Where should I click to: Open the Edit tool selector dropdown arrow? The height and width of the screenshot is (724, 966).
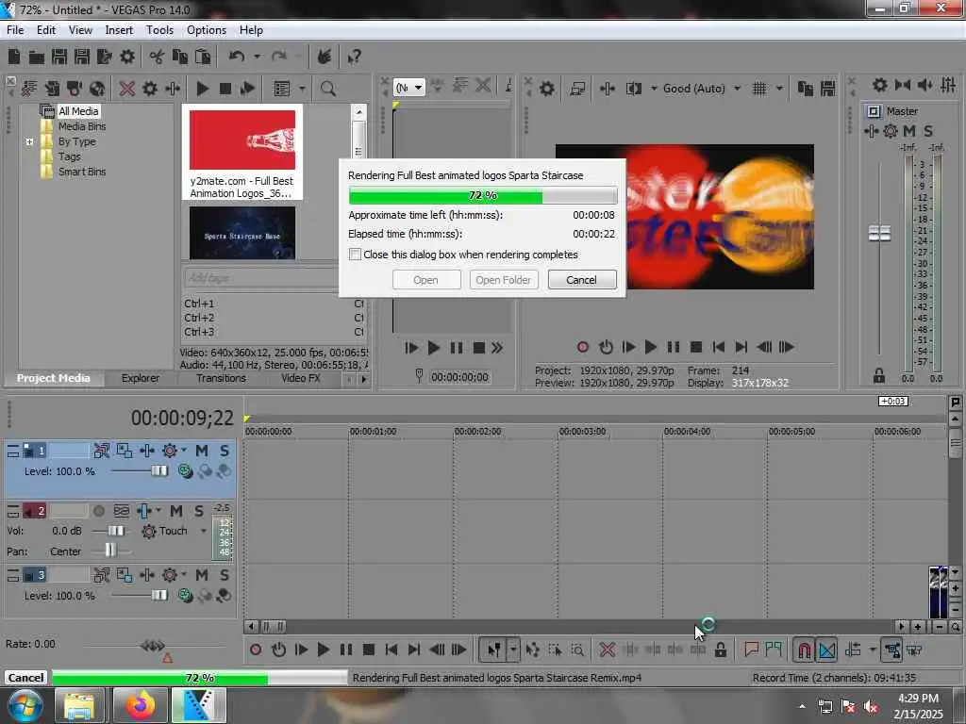coord(512,650)
